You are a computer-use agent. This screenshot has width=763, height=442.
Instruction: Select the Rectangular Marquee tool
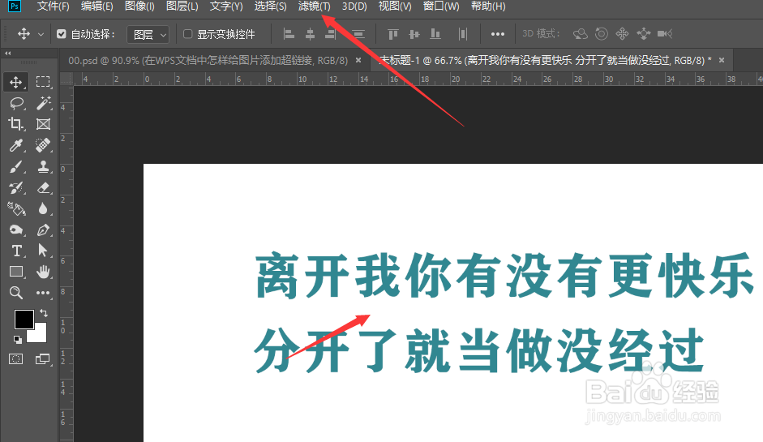tap(43, 82)
